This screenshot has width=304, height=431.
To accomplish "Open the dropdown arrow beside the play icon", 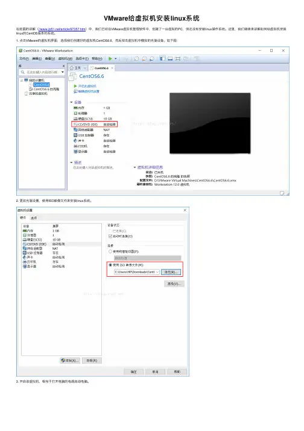I will pos(116,59).
